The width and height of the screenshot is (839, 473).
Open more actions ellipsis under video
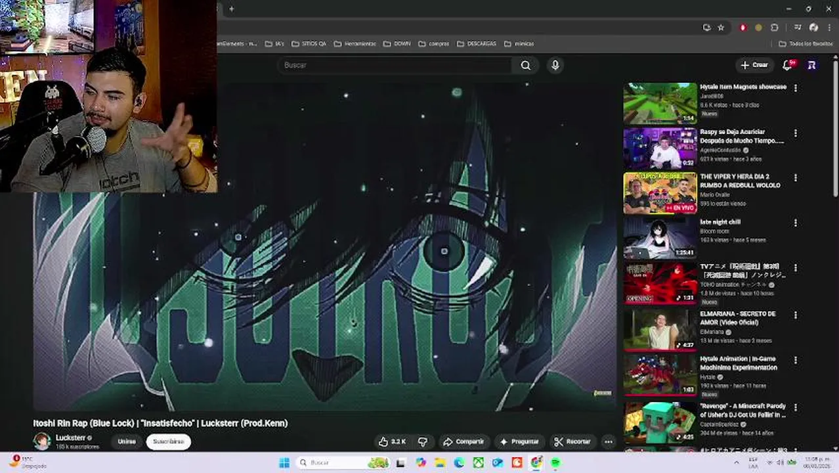point(609,441)
